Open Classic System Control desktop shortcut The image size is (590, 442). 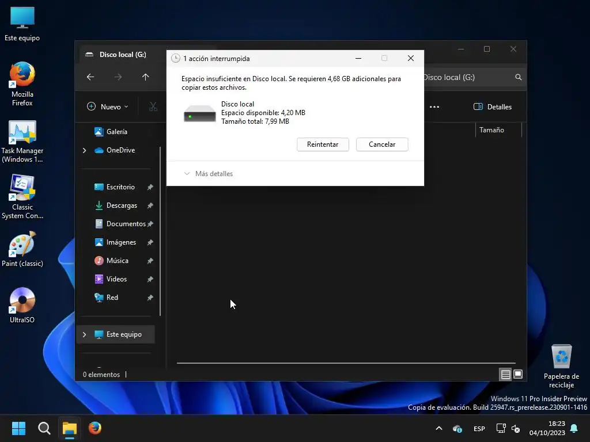click(x=22, y=197)
